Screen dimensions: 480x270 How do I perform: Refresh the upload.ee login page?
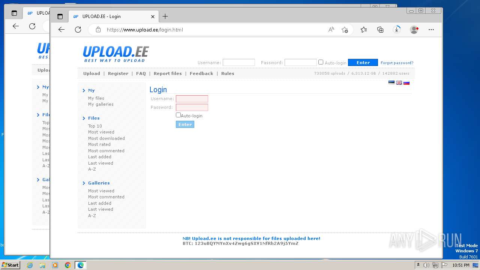click(78, 30)
